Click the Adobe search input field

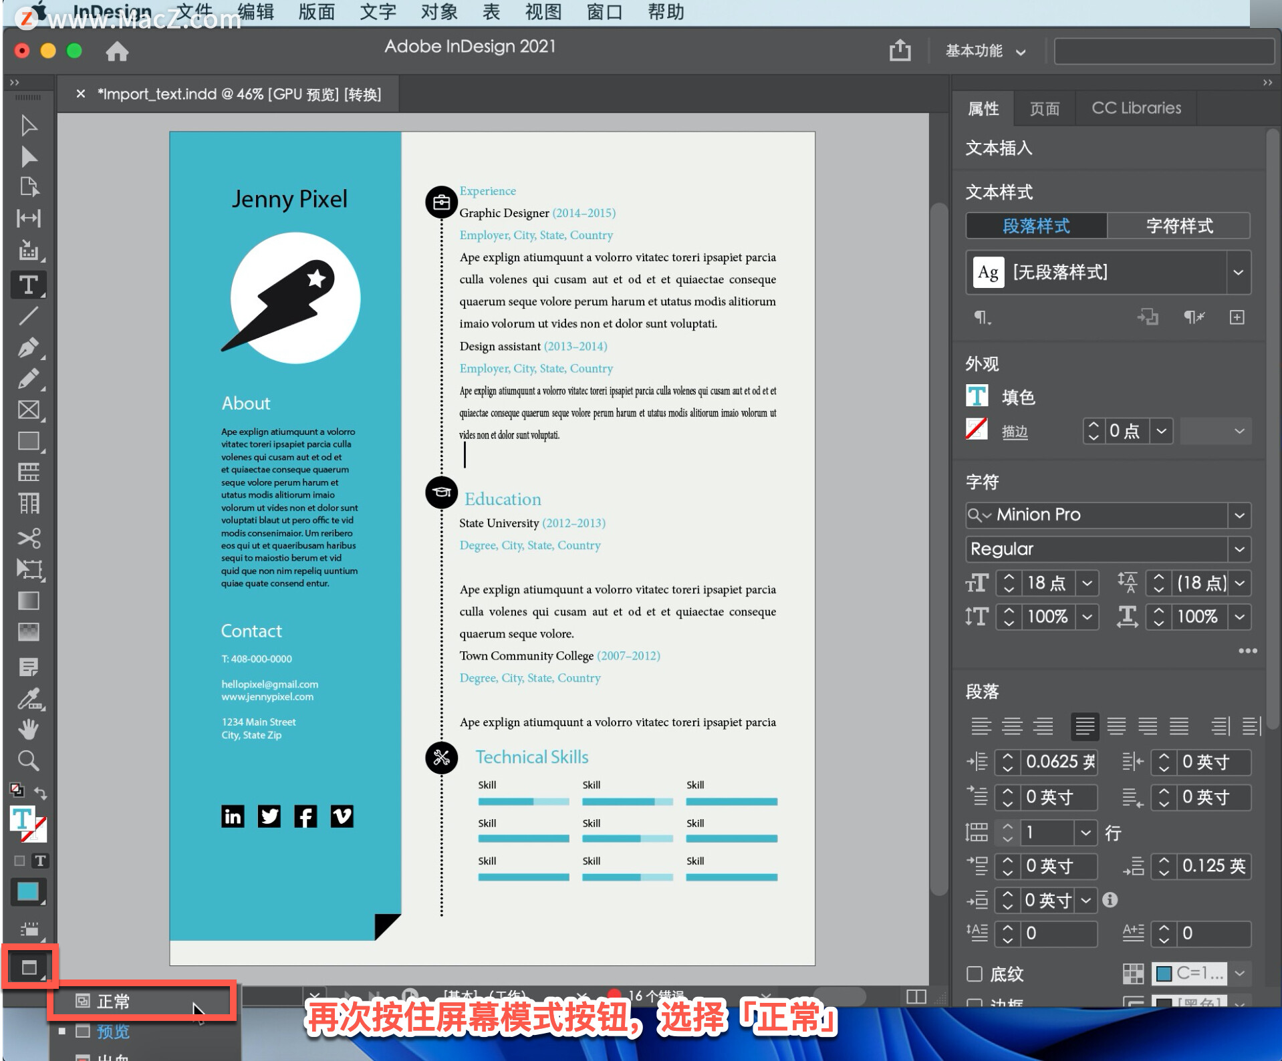point(1164,51)
